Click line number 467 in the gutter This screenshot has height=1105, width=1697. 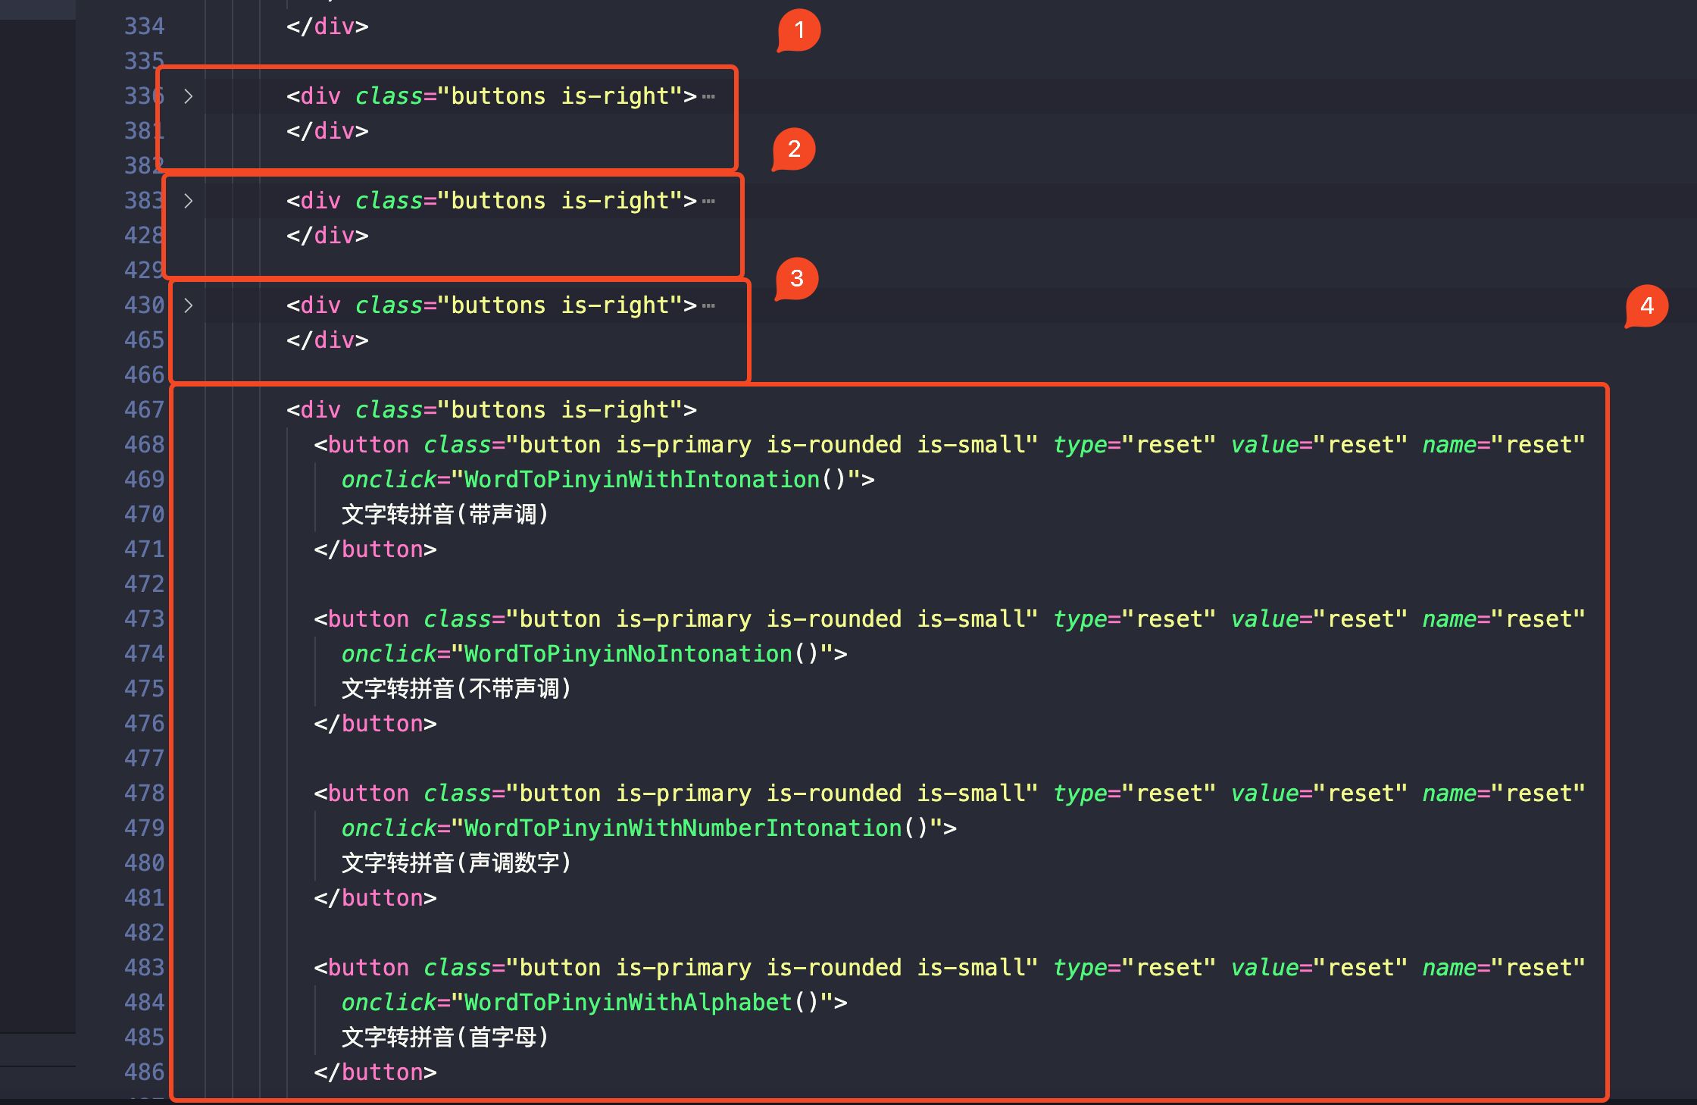(144, 410)
